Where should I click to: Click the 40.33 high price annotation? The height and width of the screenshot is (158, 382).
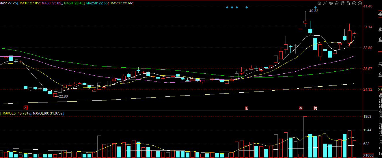tap(314, 11)
